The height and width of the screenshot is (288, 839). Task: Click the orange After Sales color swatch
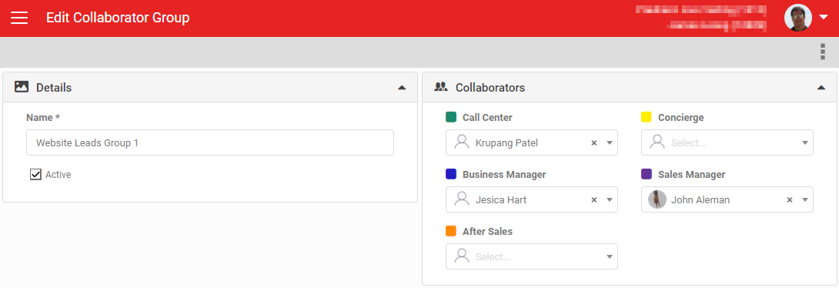click(451, 231)
